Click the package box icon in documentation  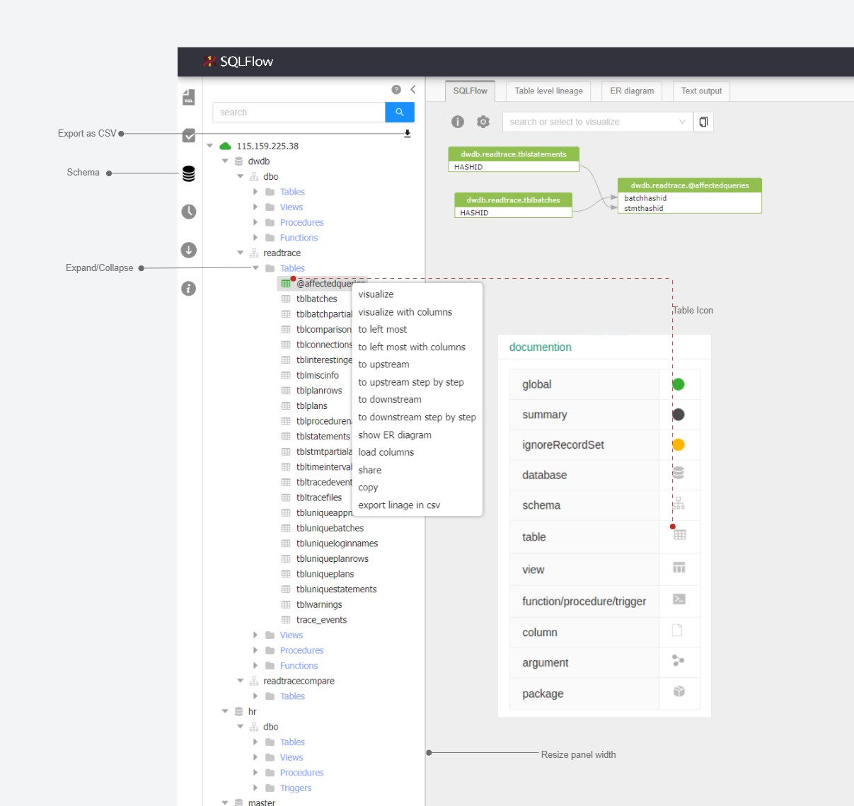[679, 691]
